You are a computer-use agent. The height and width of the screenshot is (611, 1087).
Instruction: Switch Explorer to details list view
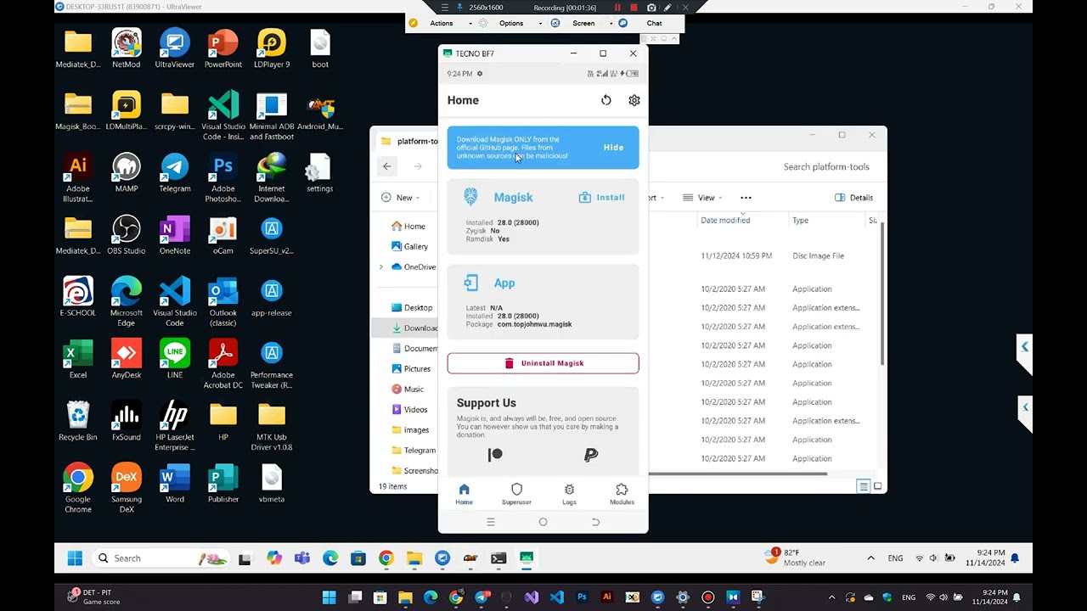pyautogui.click(x=864, y=486)
